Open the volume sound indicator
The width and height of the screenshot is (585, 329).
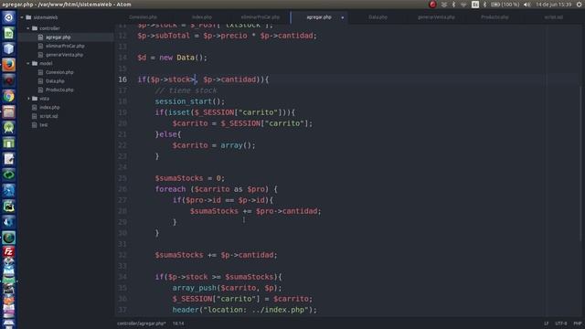[x=526, y=5]
